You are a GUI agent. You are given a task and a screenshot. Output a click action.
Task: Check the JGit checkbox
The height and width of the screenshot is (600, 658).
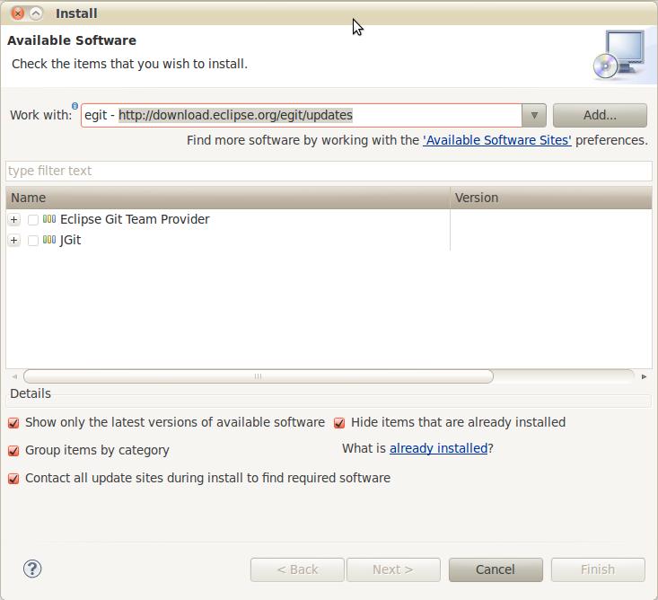[32, 240]
